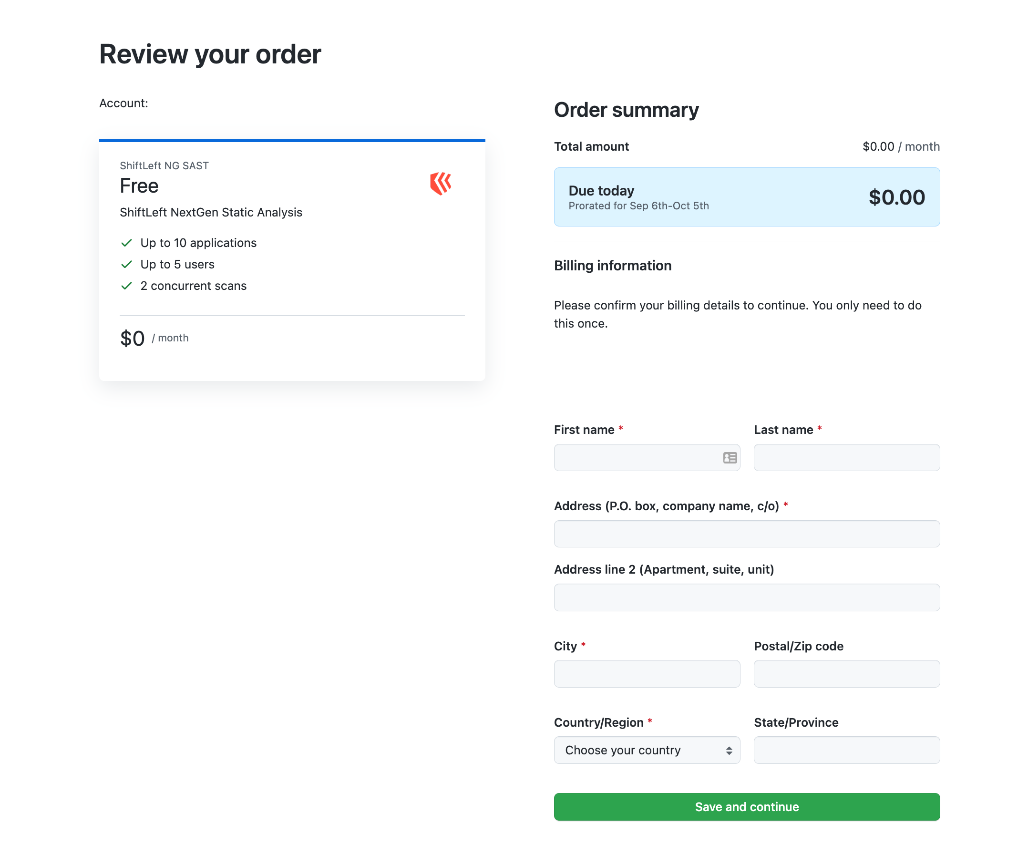Click the "Order summary" heading
The image size is (1028, 844).
pos(626,110)
